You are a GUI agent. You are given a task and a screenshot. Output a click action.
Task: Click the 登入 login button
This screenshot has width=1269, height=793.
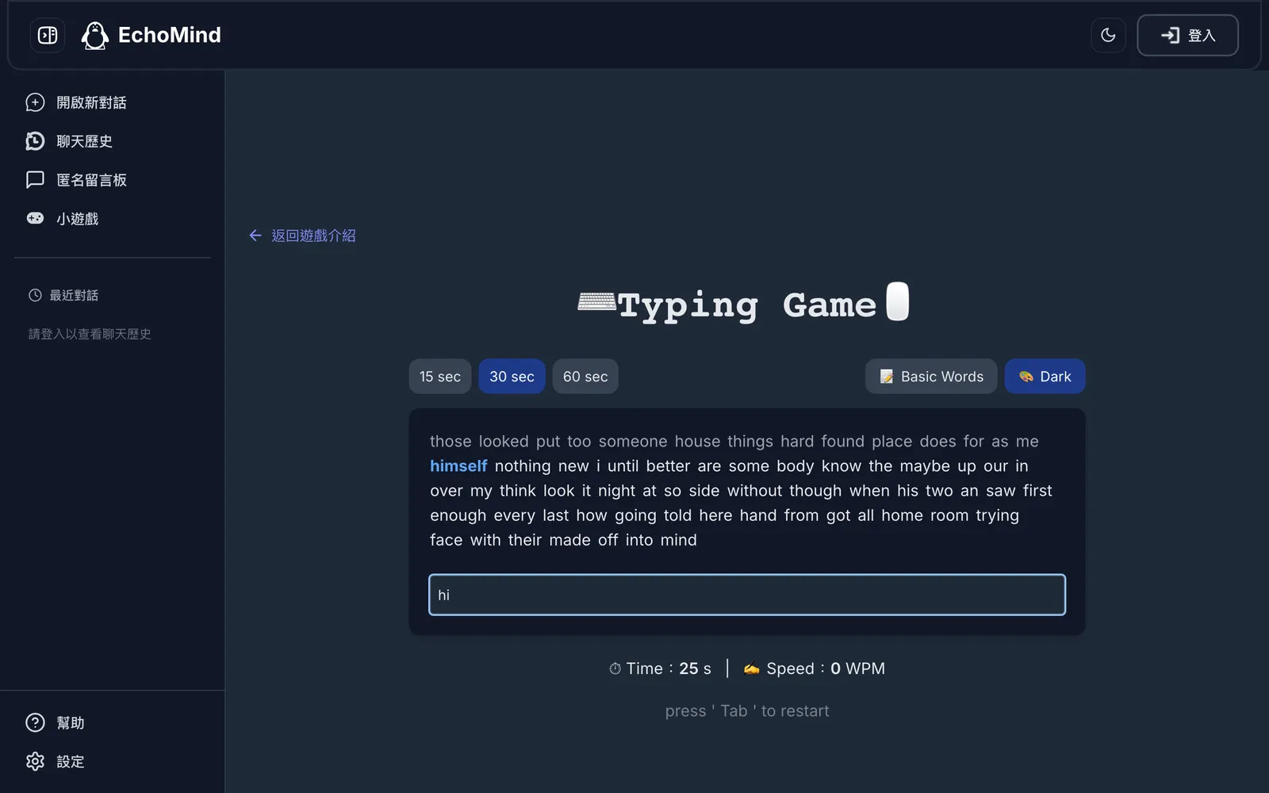[1187, 35]
